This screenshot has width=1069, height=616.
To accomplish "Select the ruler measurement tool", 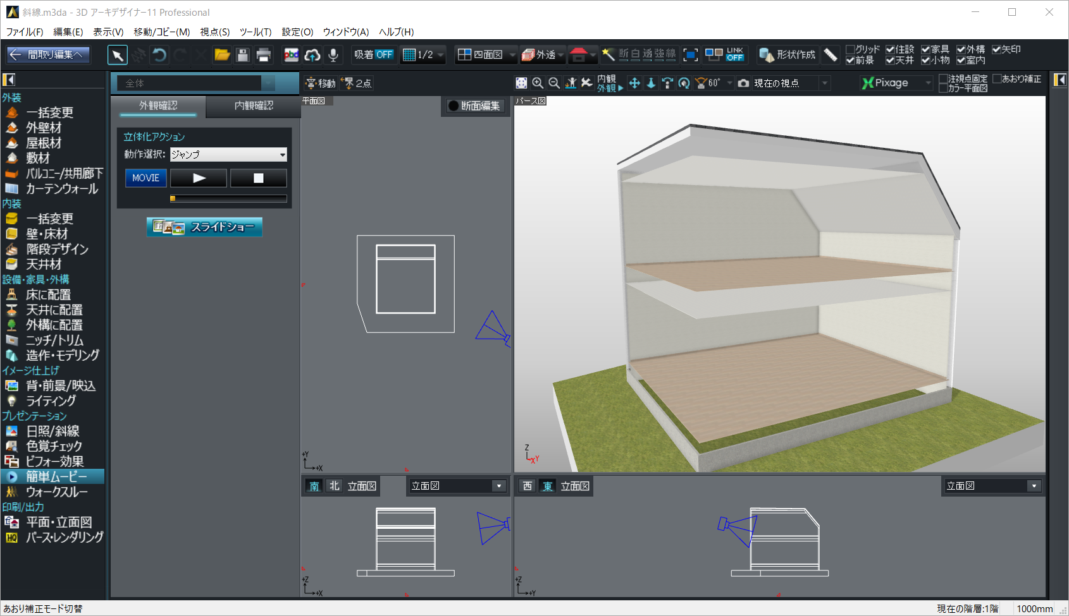I will (831, 55).
